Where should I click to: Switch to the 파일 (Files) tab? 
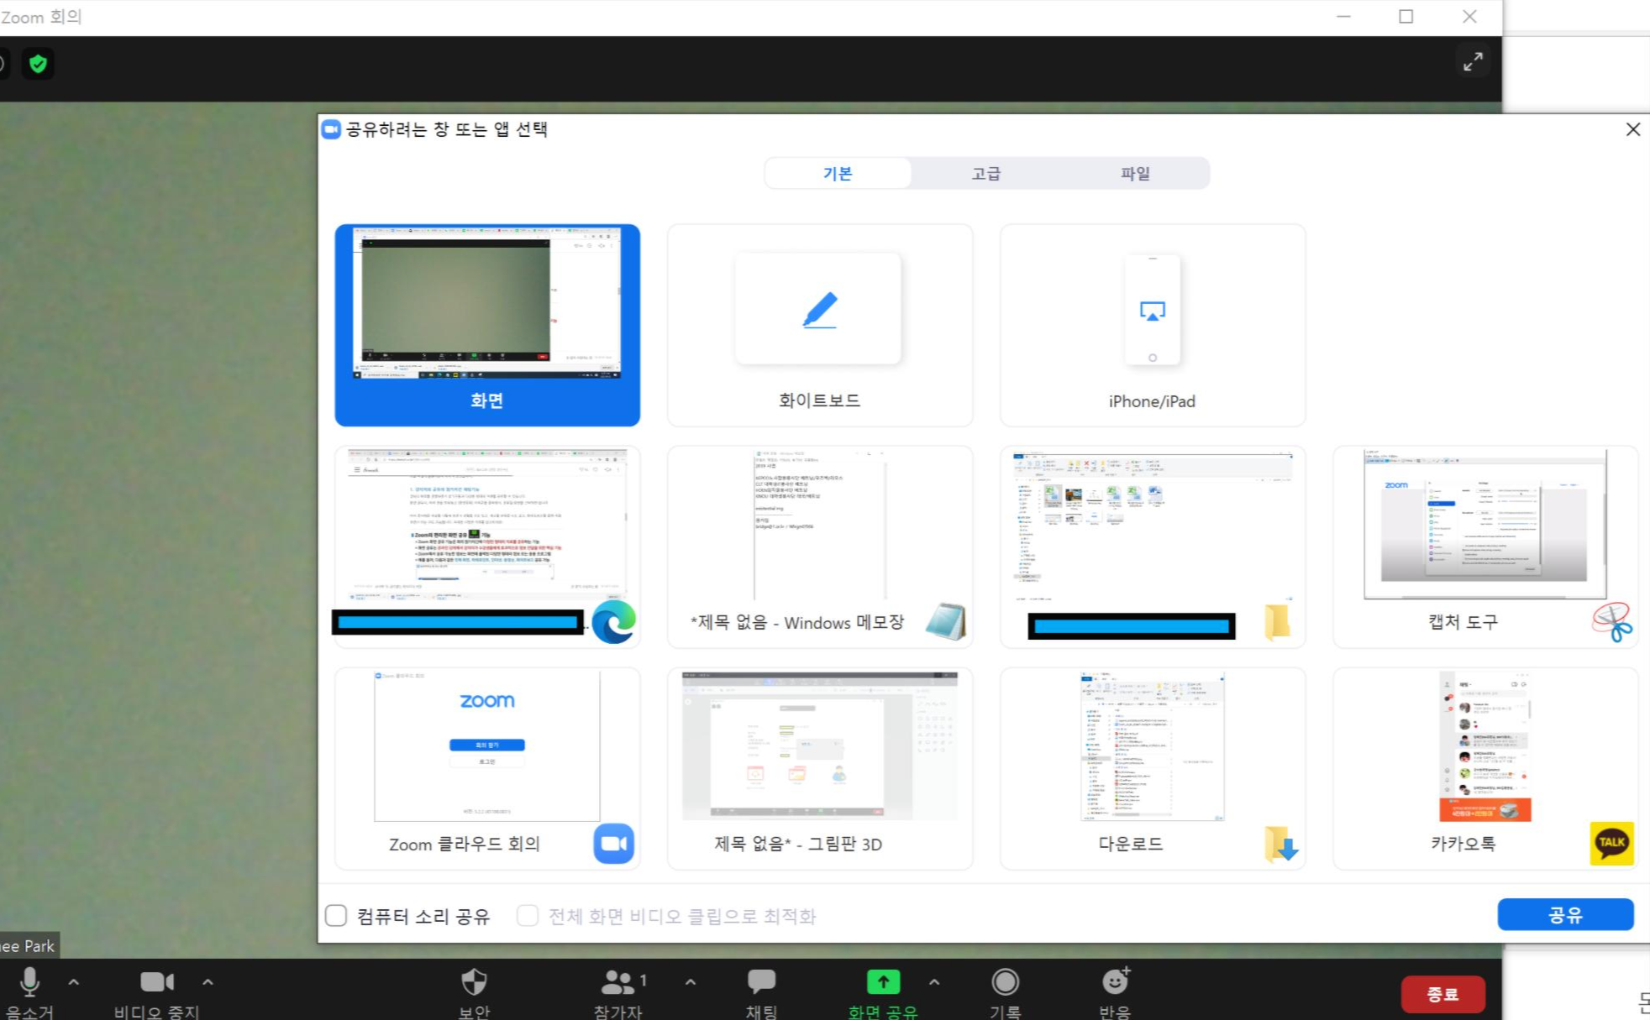coord(1134,173)
